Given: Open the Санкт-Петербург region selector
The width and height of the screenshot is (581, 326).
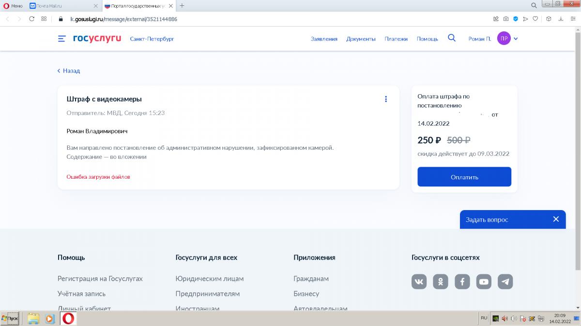Looking at the screenshot, I should 152,39.
